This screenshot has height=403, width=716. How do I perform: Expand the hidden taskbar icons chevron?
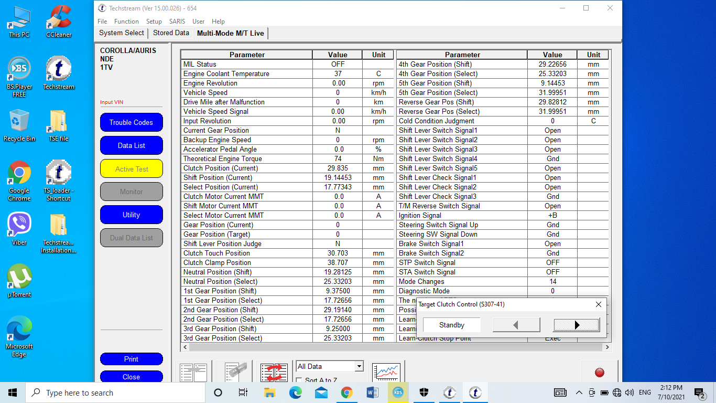579,392
